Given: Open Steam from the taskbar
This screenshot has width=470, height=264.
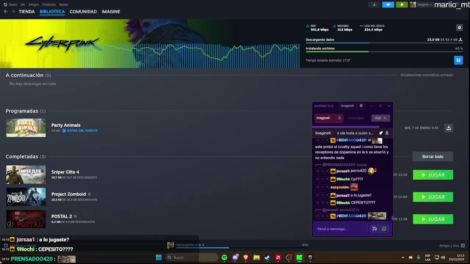Looking at the screenshot, I should [267, 257].
